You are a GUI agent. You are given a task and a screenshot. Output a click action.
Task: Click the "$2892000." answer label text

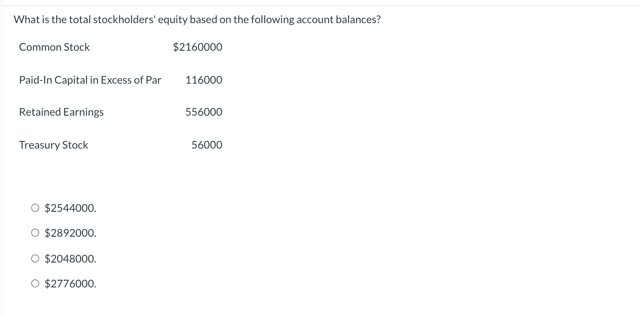[x=70, y=233]
